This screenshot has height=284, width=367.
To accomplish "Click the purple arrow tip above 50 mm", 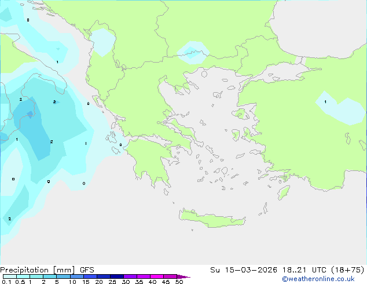I will pyautogui.click(x=183, y=276).
